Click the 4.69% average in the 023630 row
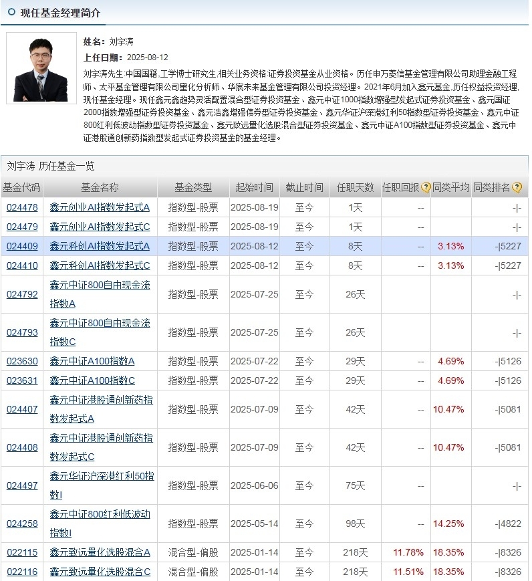Screen dimensions: 532x581 451,361
